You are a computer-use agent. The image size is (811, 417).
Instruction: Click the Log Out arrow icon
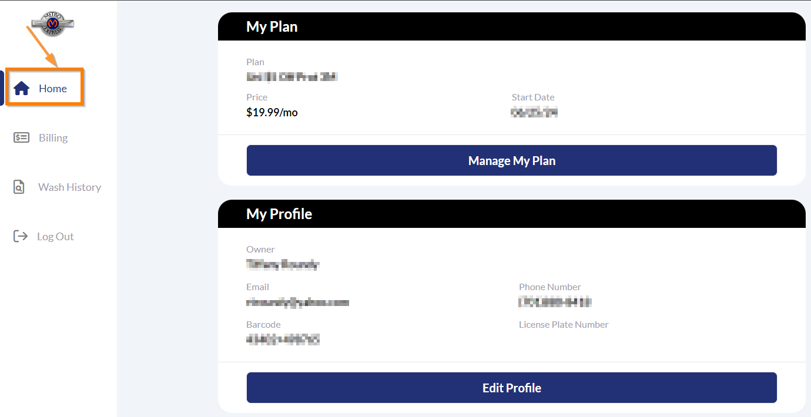pos(21,237)
